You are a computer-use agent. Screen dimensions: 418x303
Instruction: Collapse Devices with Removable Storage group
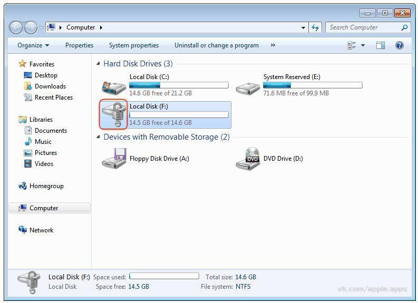tap(98, 137)
